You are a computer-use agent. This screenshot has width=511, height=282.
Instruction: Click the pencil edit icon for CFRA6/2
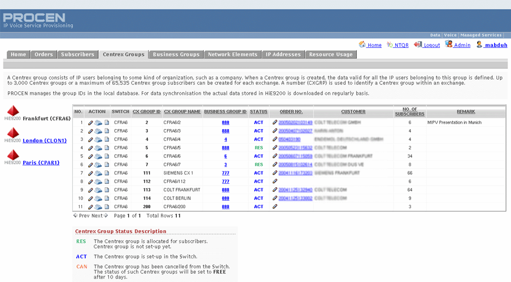91,122
